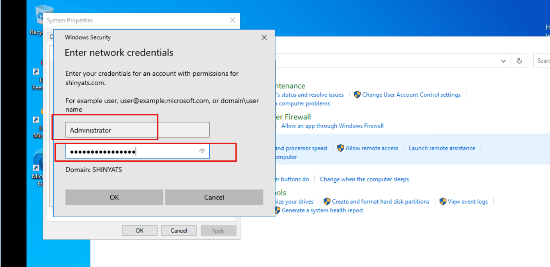Open the power 'buttons do' link
The width and height of the screenshot is (550, 267).
[292, 179]
